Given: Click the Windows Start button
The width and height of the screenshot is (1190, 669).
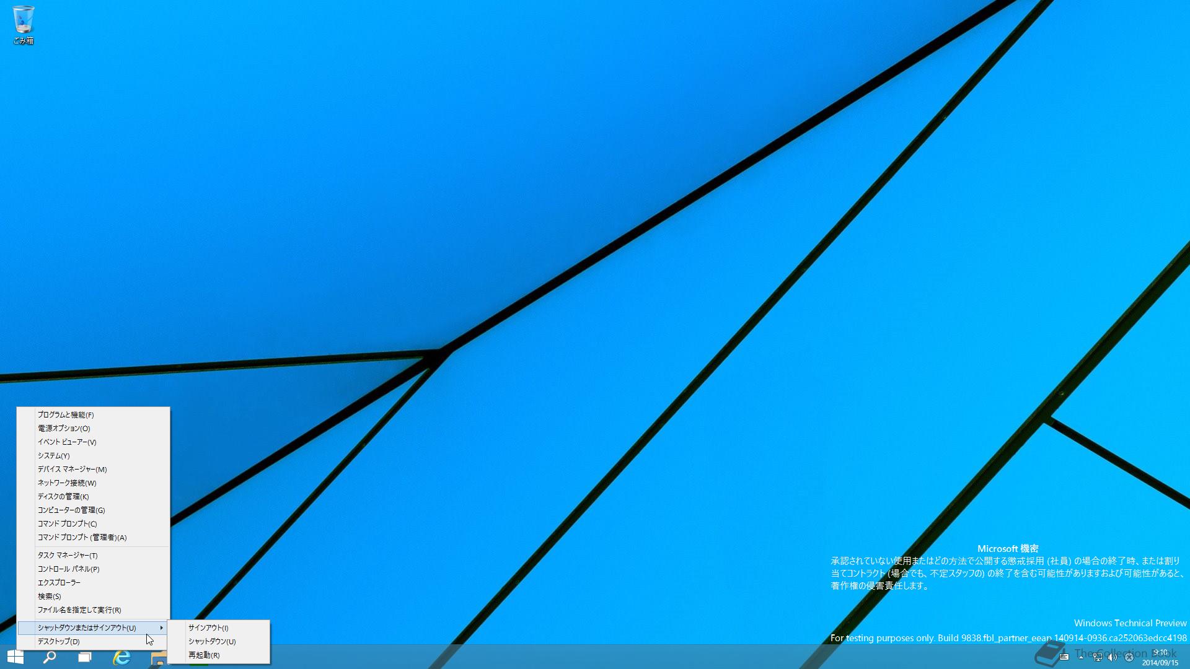Looking at the screenshot, I should tap(15, 657).
